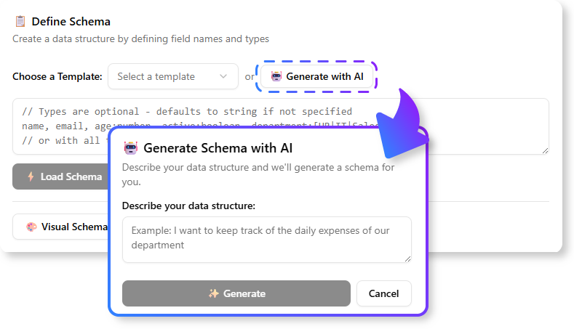Screen dimensions: 574x329
Task: Click the sparkles icon on Generate button
Action: (x=214, y=293)
